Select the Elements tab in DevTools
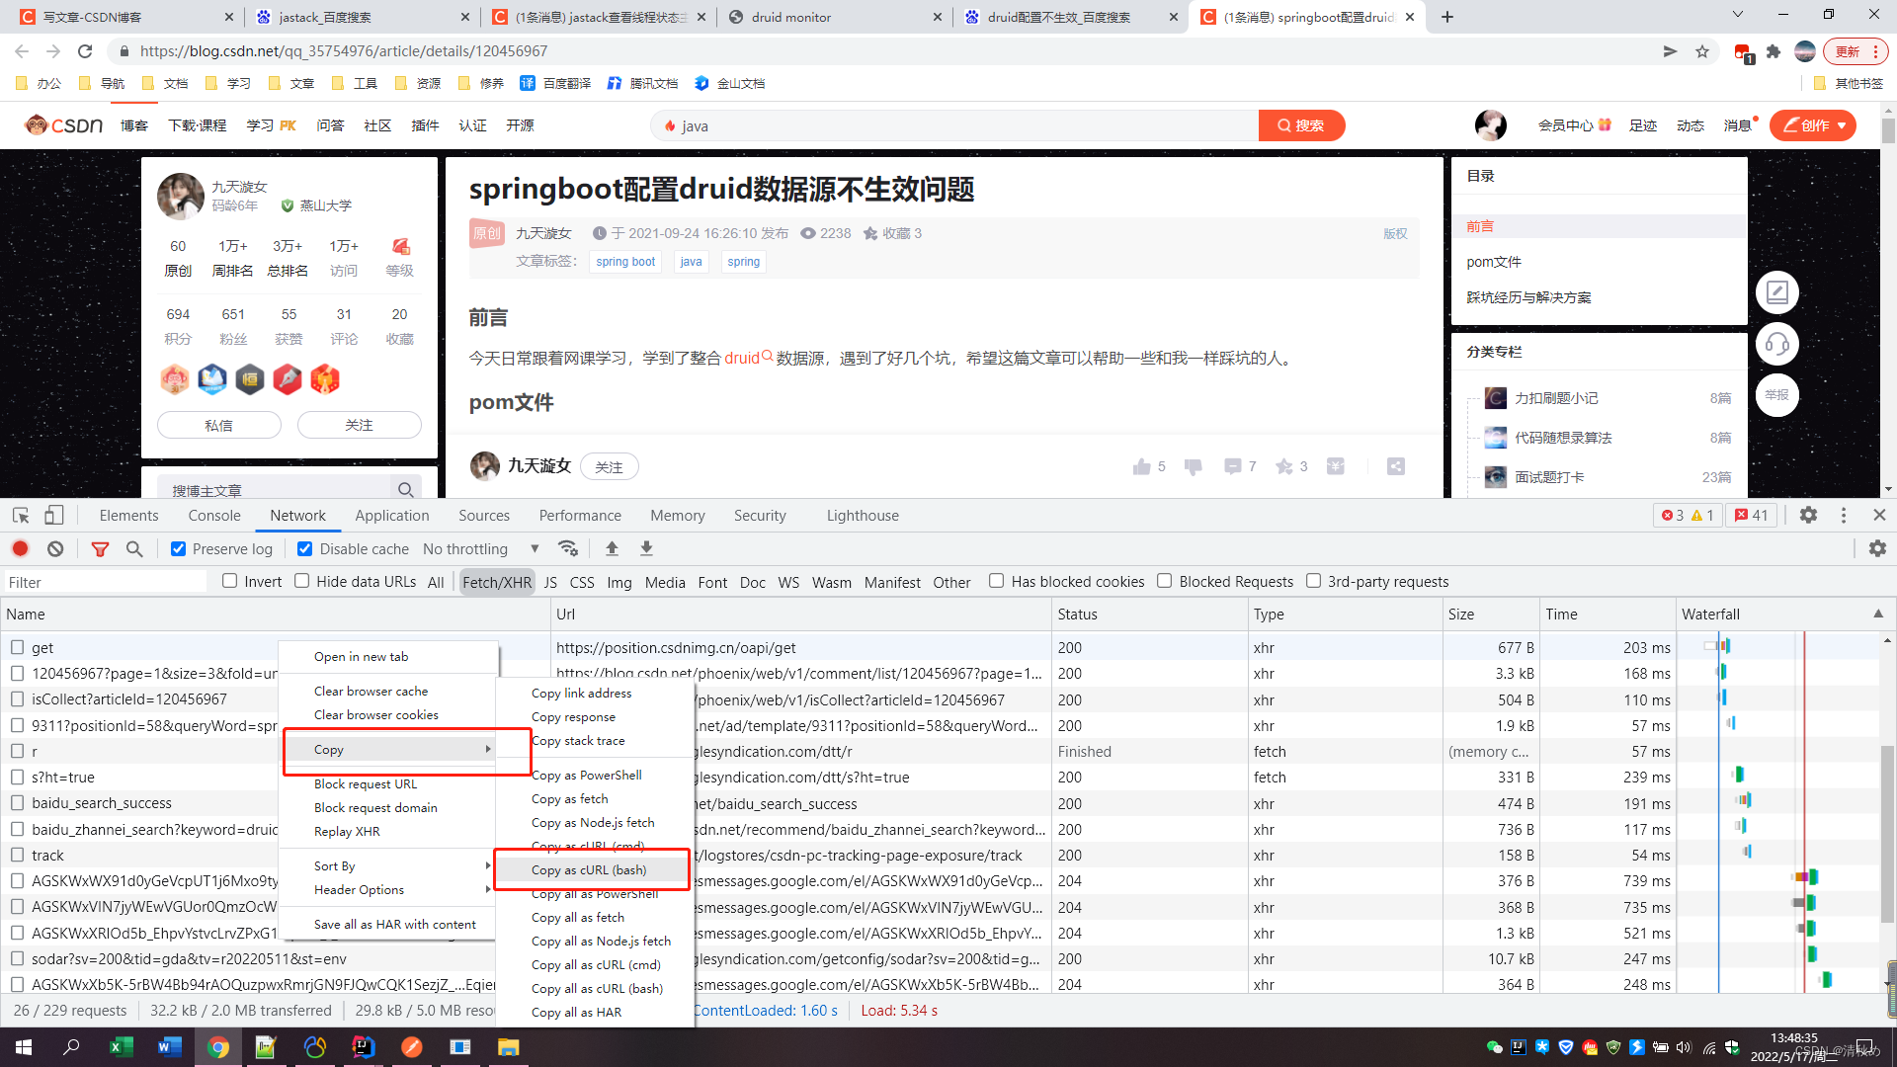The height and width of the screenshot is (1067, 1897). pos(127,515)
